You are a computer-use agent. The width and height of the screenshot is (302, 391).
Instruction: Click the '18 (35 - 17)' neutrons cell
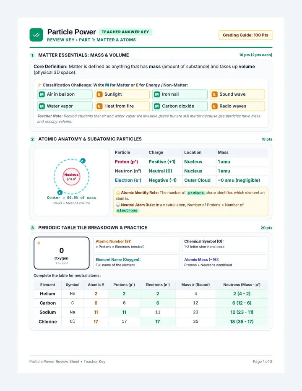tap(242, 322)
